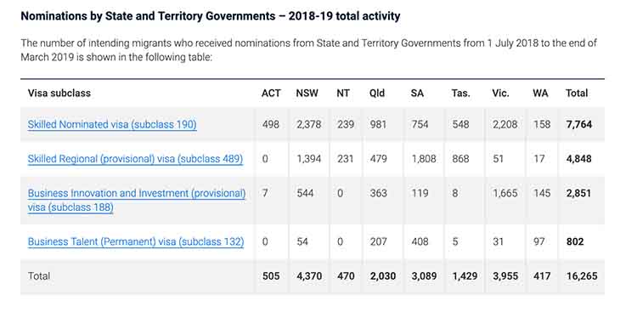637x312 pixels.
Task: Select the ACT value 7
Action: tap(265, 193)
